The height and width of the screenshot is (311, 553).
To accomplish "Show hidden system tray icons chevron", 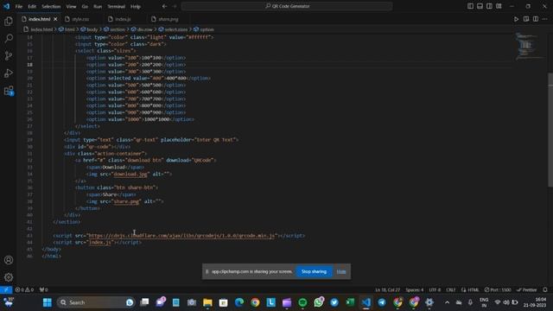I will [x=447, y=302].
